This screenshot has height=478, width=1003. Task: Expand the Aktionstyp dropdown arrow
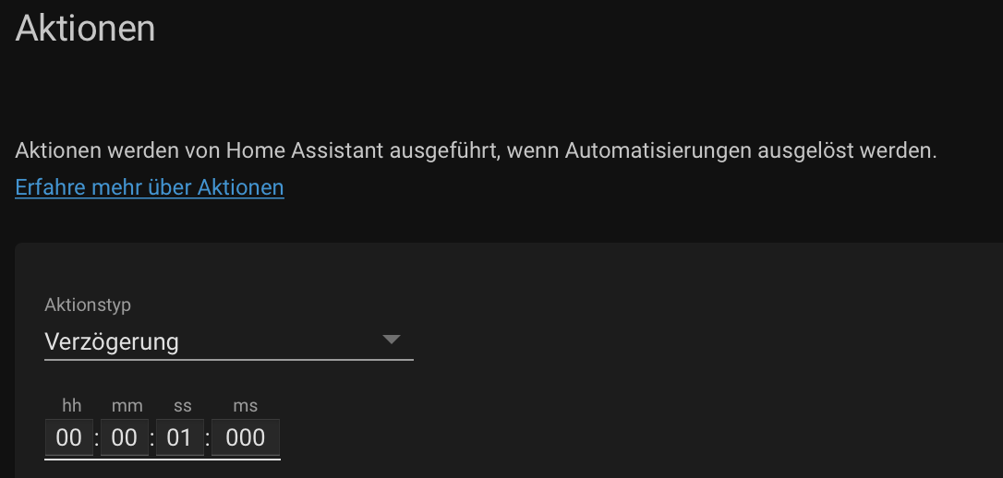pos(391,340)
